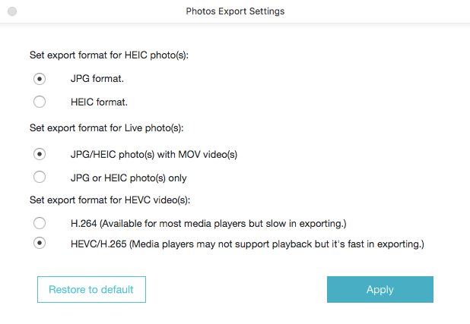
Task: Click the 'JPG format.' label text
Action: (97, 78)
